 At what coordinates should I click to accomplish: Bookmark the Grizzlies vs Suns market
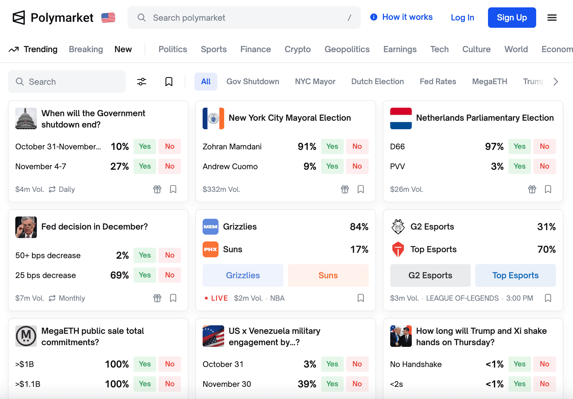360,298
